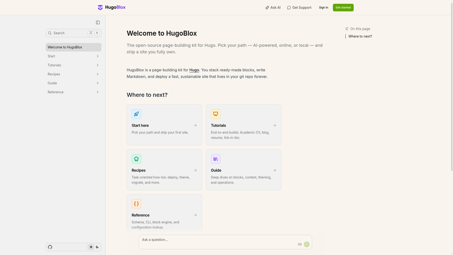Open the Start here card title
453x255 pixels.
point(140,125)
